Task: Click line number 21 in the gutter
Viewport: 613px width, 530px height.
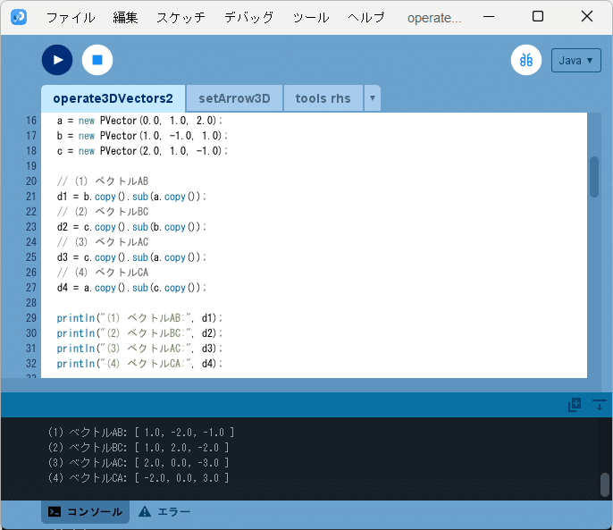Action: point(31,197)
